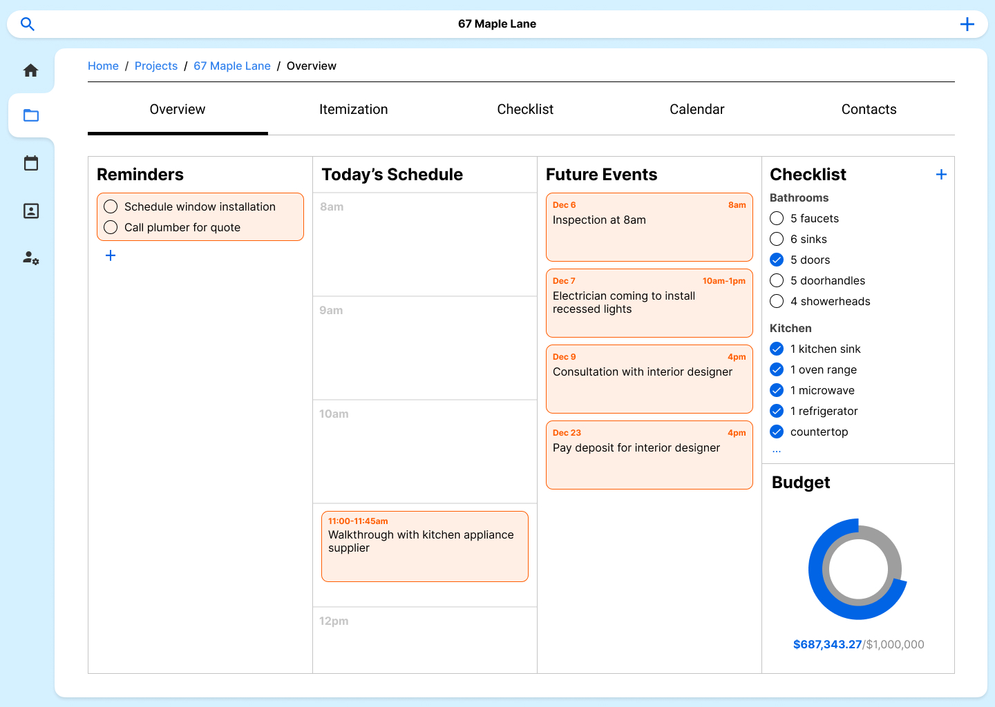Open the Projects folder sidebar icon
Screen dimensions: 995x707
tap(31, 115)
